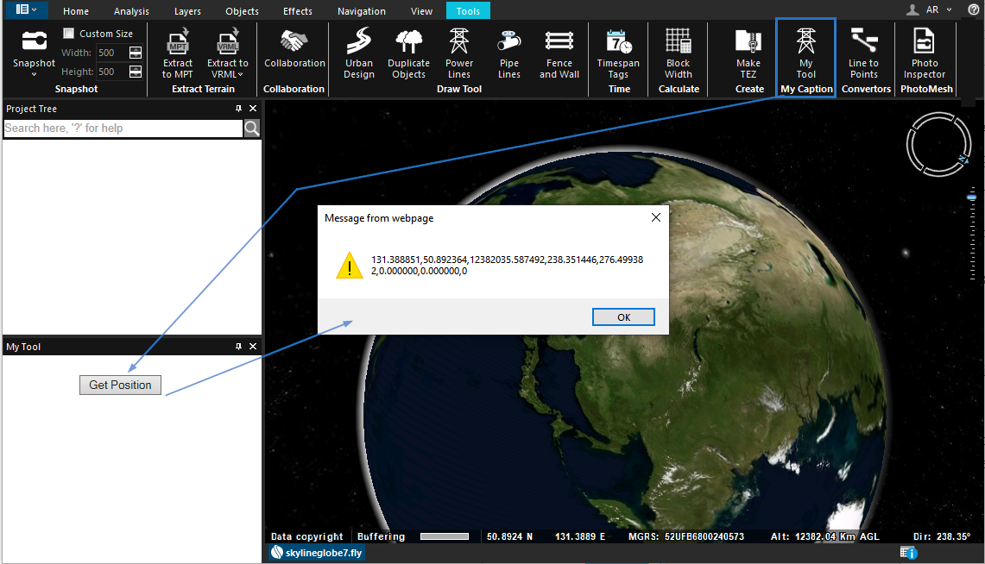The height and width of the screenshot is (564, 985).
Task: Expand the AR user dropdown arrow
Action: (x=950, y=9)
